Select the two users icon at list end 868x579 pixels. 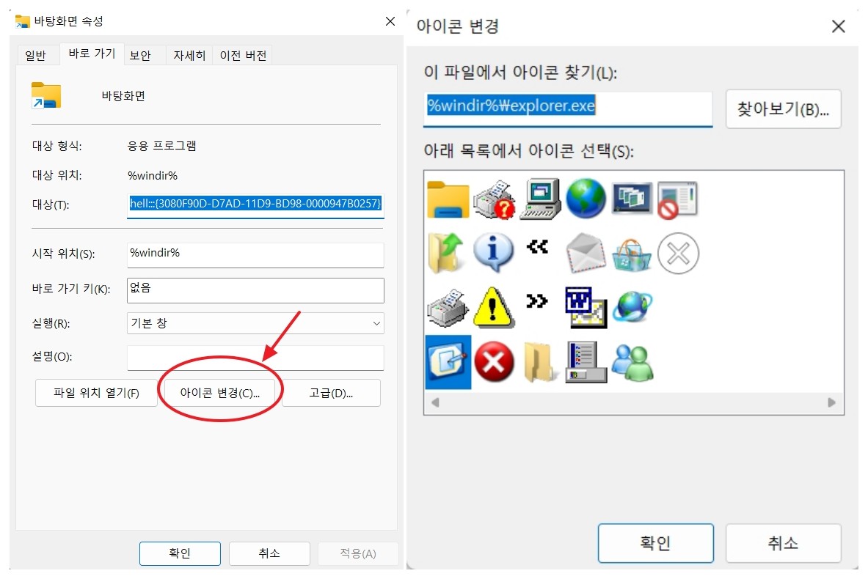click(632, 362)
